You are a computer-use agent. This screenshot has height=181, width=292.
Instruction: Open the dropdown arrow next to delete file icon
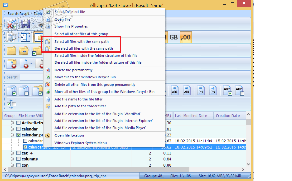pos(31,64)
